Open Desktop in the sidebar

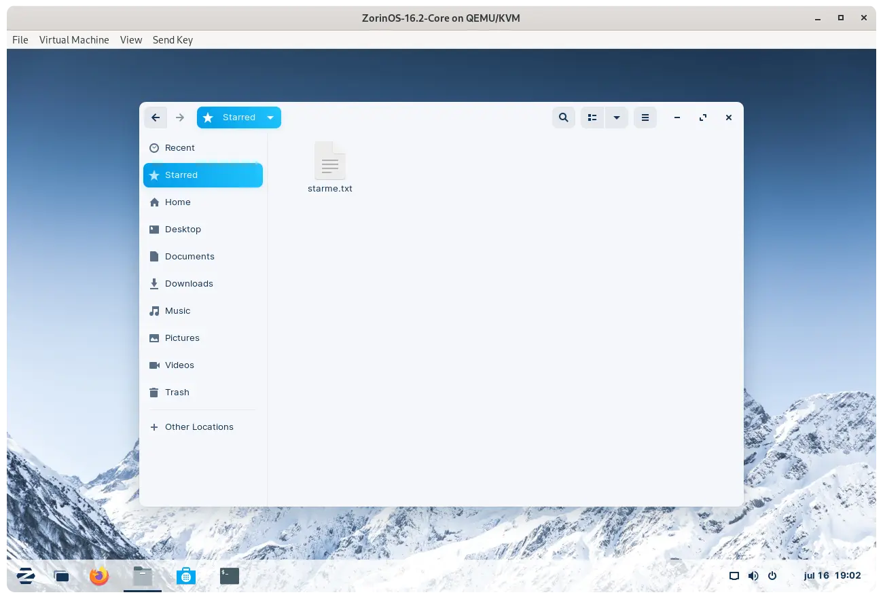click(203, 229)
